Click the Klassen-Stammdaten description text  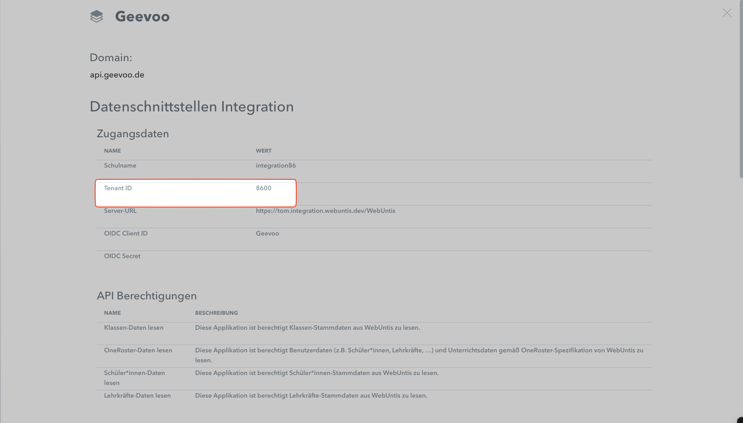point(308,327)
